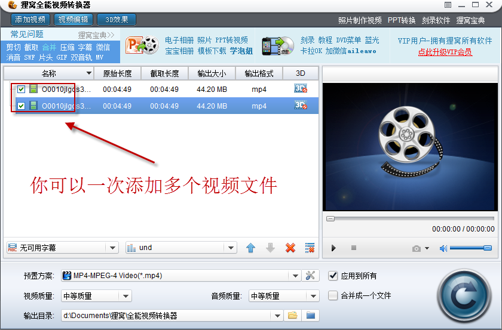502x330 pixels.
Task: Click the subtitle ABC icon
Action: 13,248
